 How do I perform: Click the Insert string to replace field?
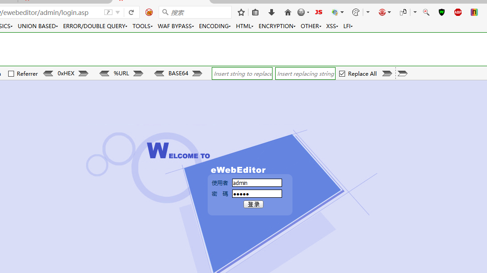tap(242, 73)
